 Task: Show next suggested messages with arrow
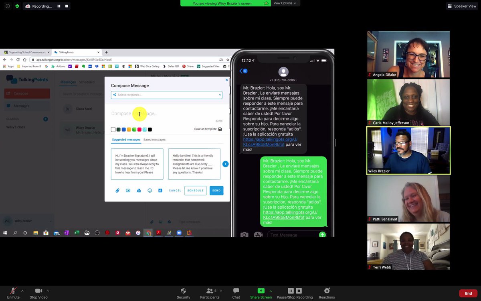(x=225, y=164)
